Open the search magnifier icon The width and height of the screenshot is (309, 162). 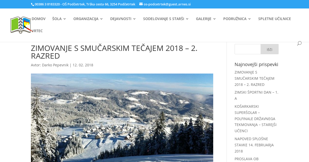point(299,43)
